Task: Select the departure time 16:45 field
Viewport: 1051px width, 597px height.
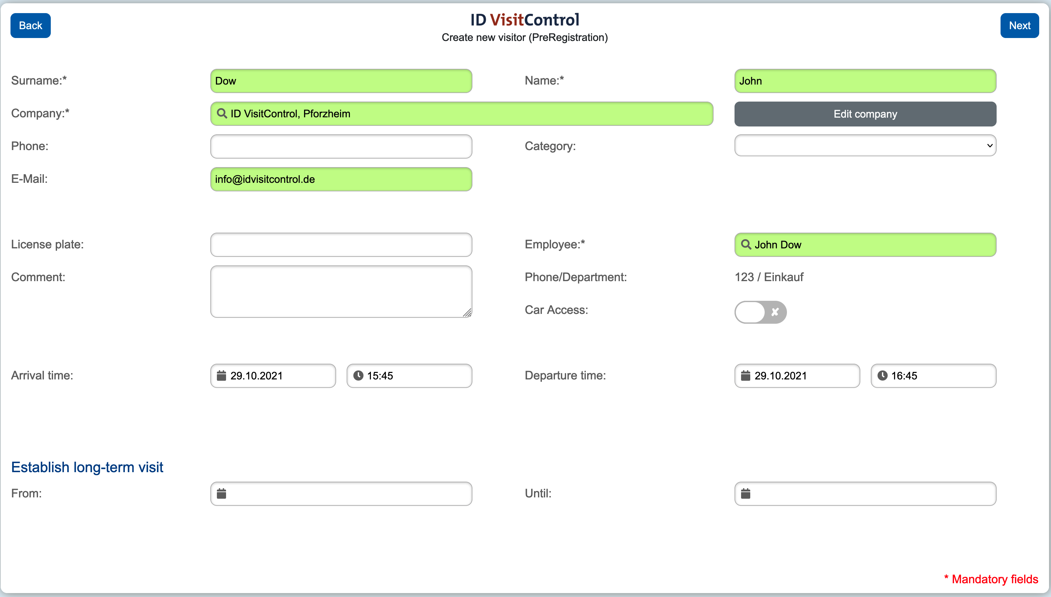Action: point(933,376)
